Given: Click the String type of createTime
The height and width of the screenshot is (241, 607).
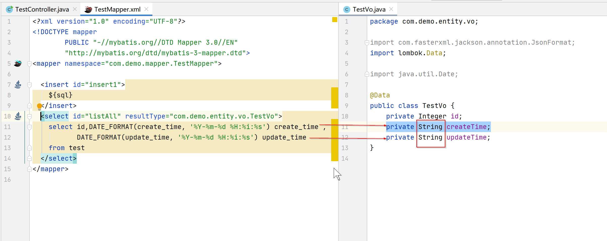Looking at the screenshot, I should (x=430, y=127).
